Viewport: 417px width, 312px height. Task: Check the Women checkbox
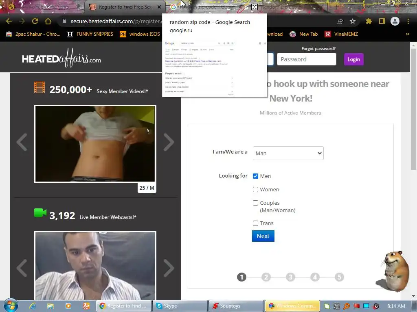pos(255,189)
